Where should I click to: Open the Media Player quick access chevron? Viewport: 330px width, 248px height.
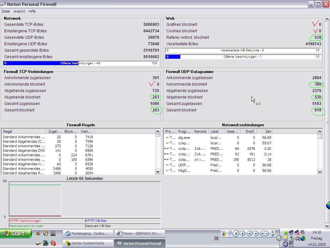pyautogui.click(x=230, y=232)
